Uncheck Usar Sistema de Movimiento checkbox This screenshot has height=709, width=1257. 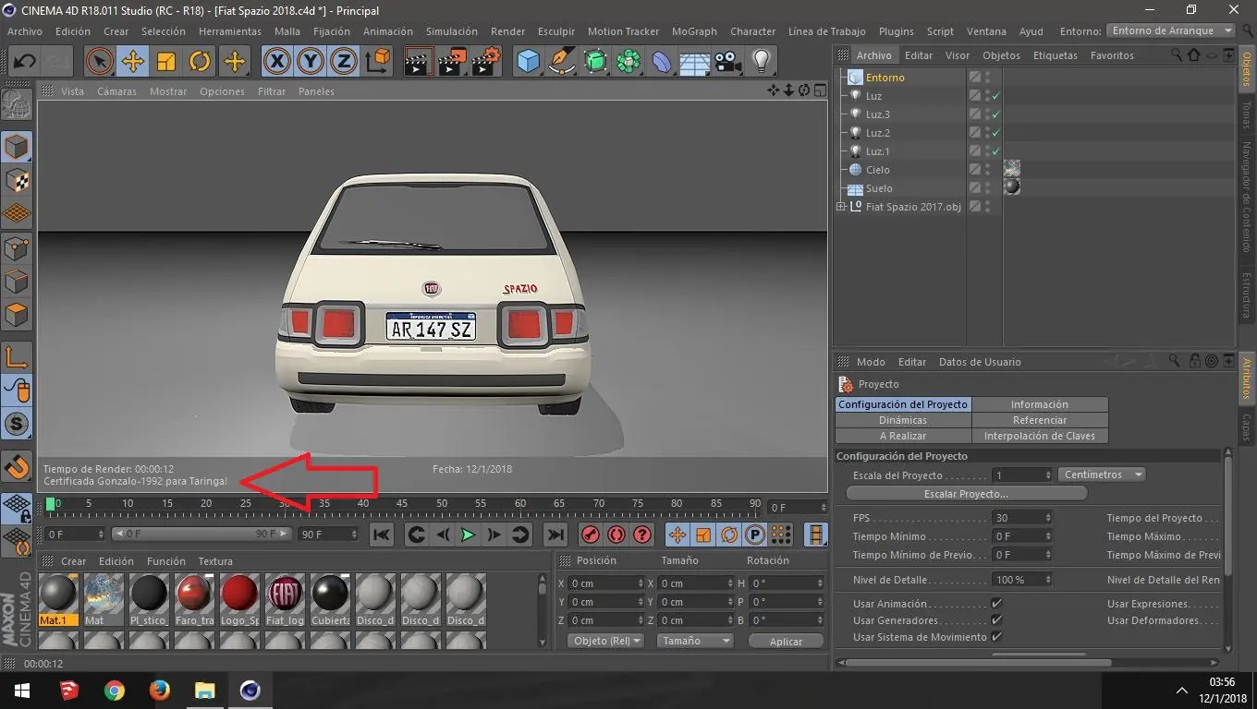[996, 637]
